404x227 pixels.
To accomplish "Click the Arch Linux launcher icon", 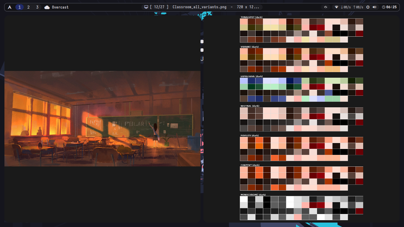I will coord(10,7).
